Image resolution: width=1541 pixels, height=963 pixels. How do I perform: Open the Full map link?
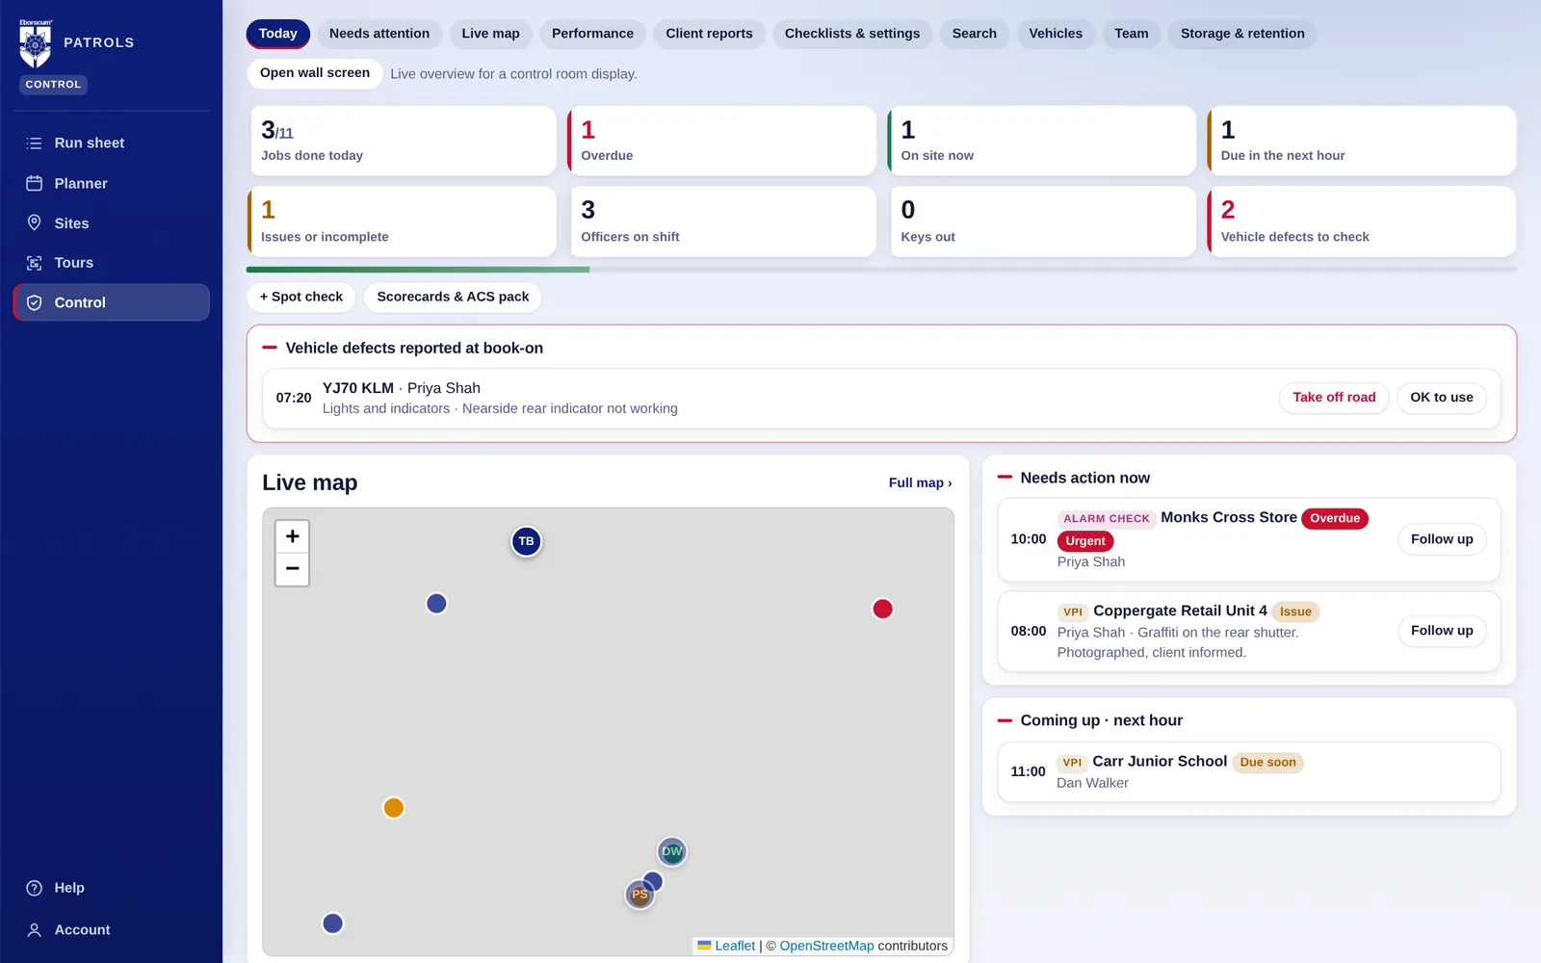[x=920, y=482]
